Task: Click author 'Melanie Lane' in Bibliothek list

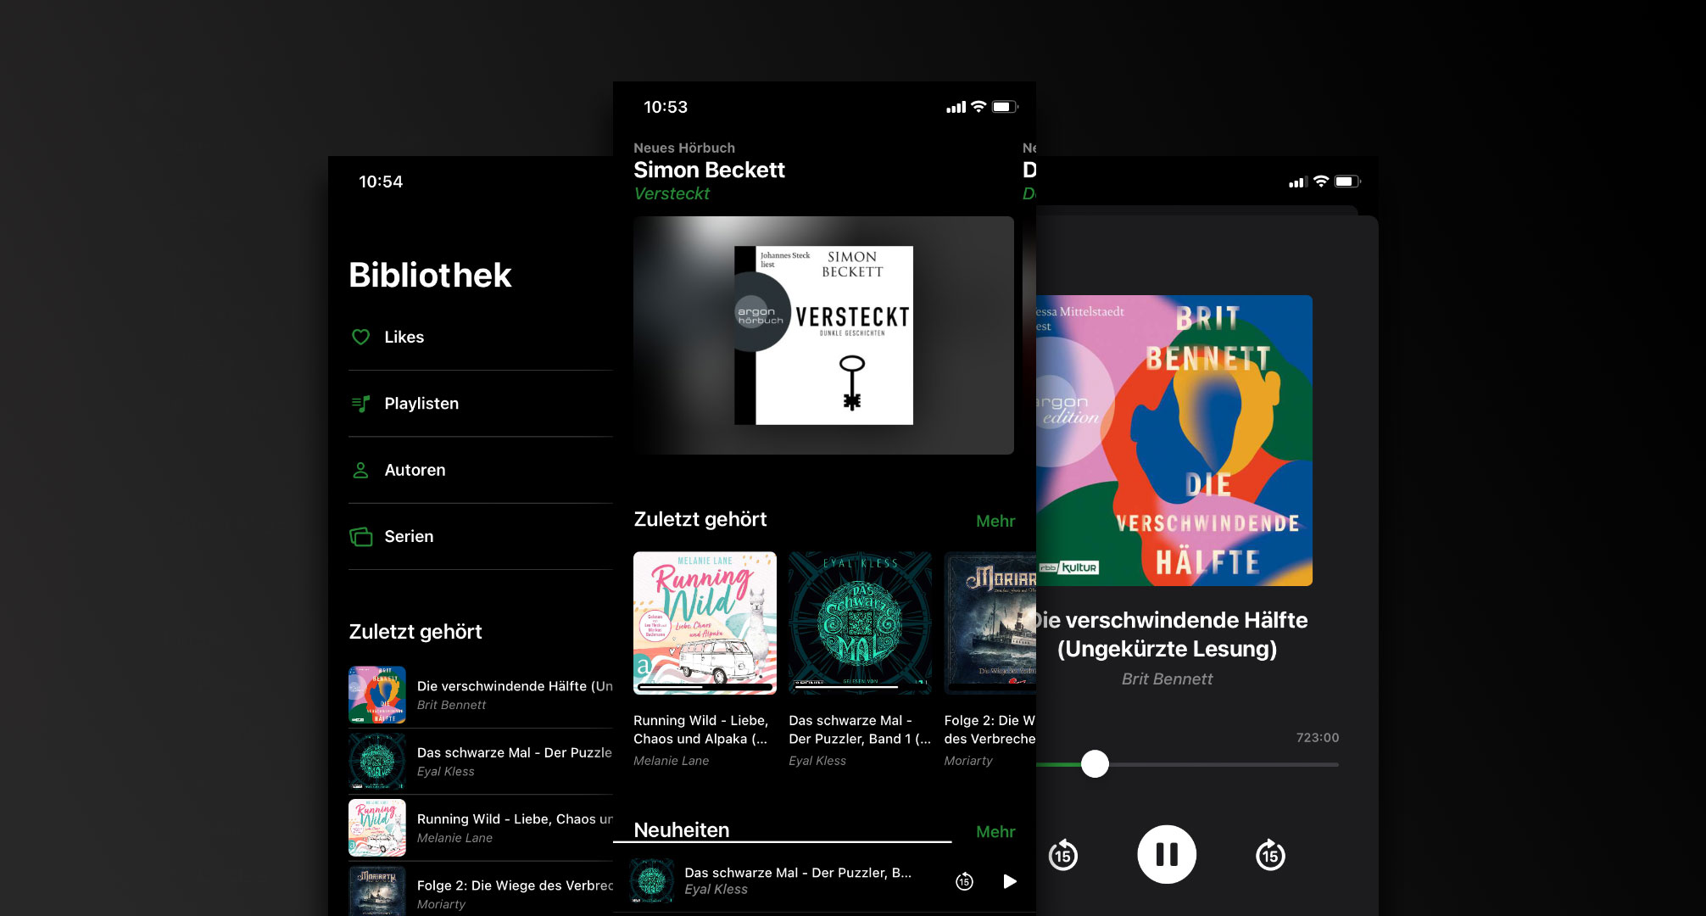Action: coord(454,838)
